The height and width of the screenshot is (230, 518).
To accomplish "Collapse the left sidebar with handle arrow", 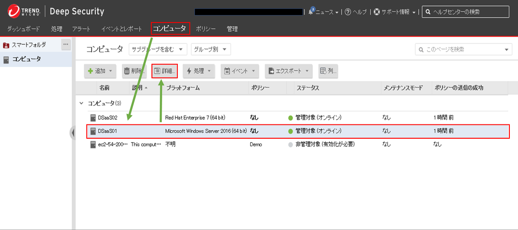I will 73,133.
